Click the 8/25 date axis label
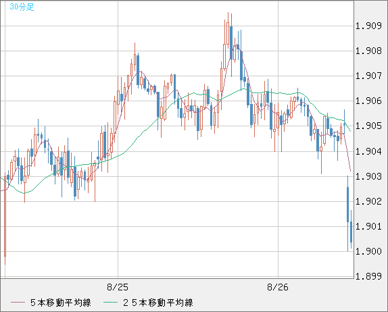 click(118, 287)
